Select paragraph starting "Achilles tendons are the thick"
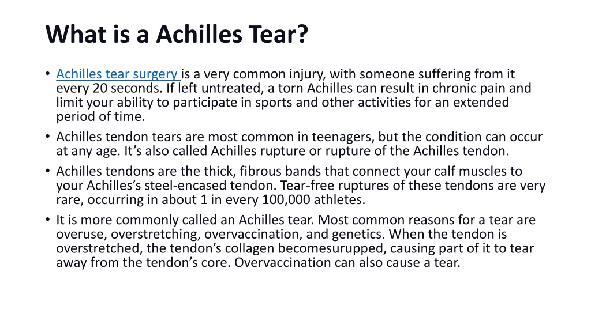 [x=301, y=185]
